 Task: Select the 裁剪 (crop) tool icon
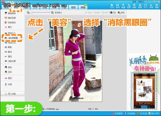pyautogui.click(x=140, y=6)
